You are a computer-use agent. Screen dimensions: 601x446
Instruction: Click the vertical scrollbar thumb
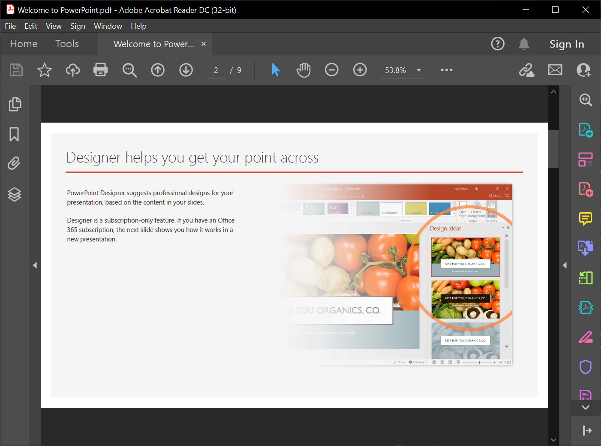click(x=553, y=148)
